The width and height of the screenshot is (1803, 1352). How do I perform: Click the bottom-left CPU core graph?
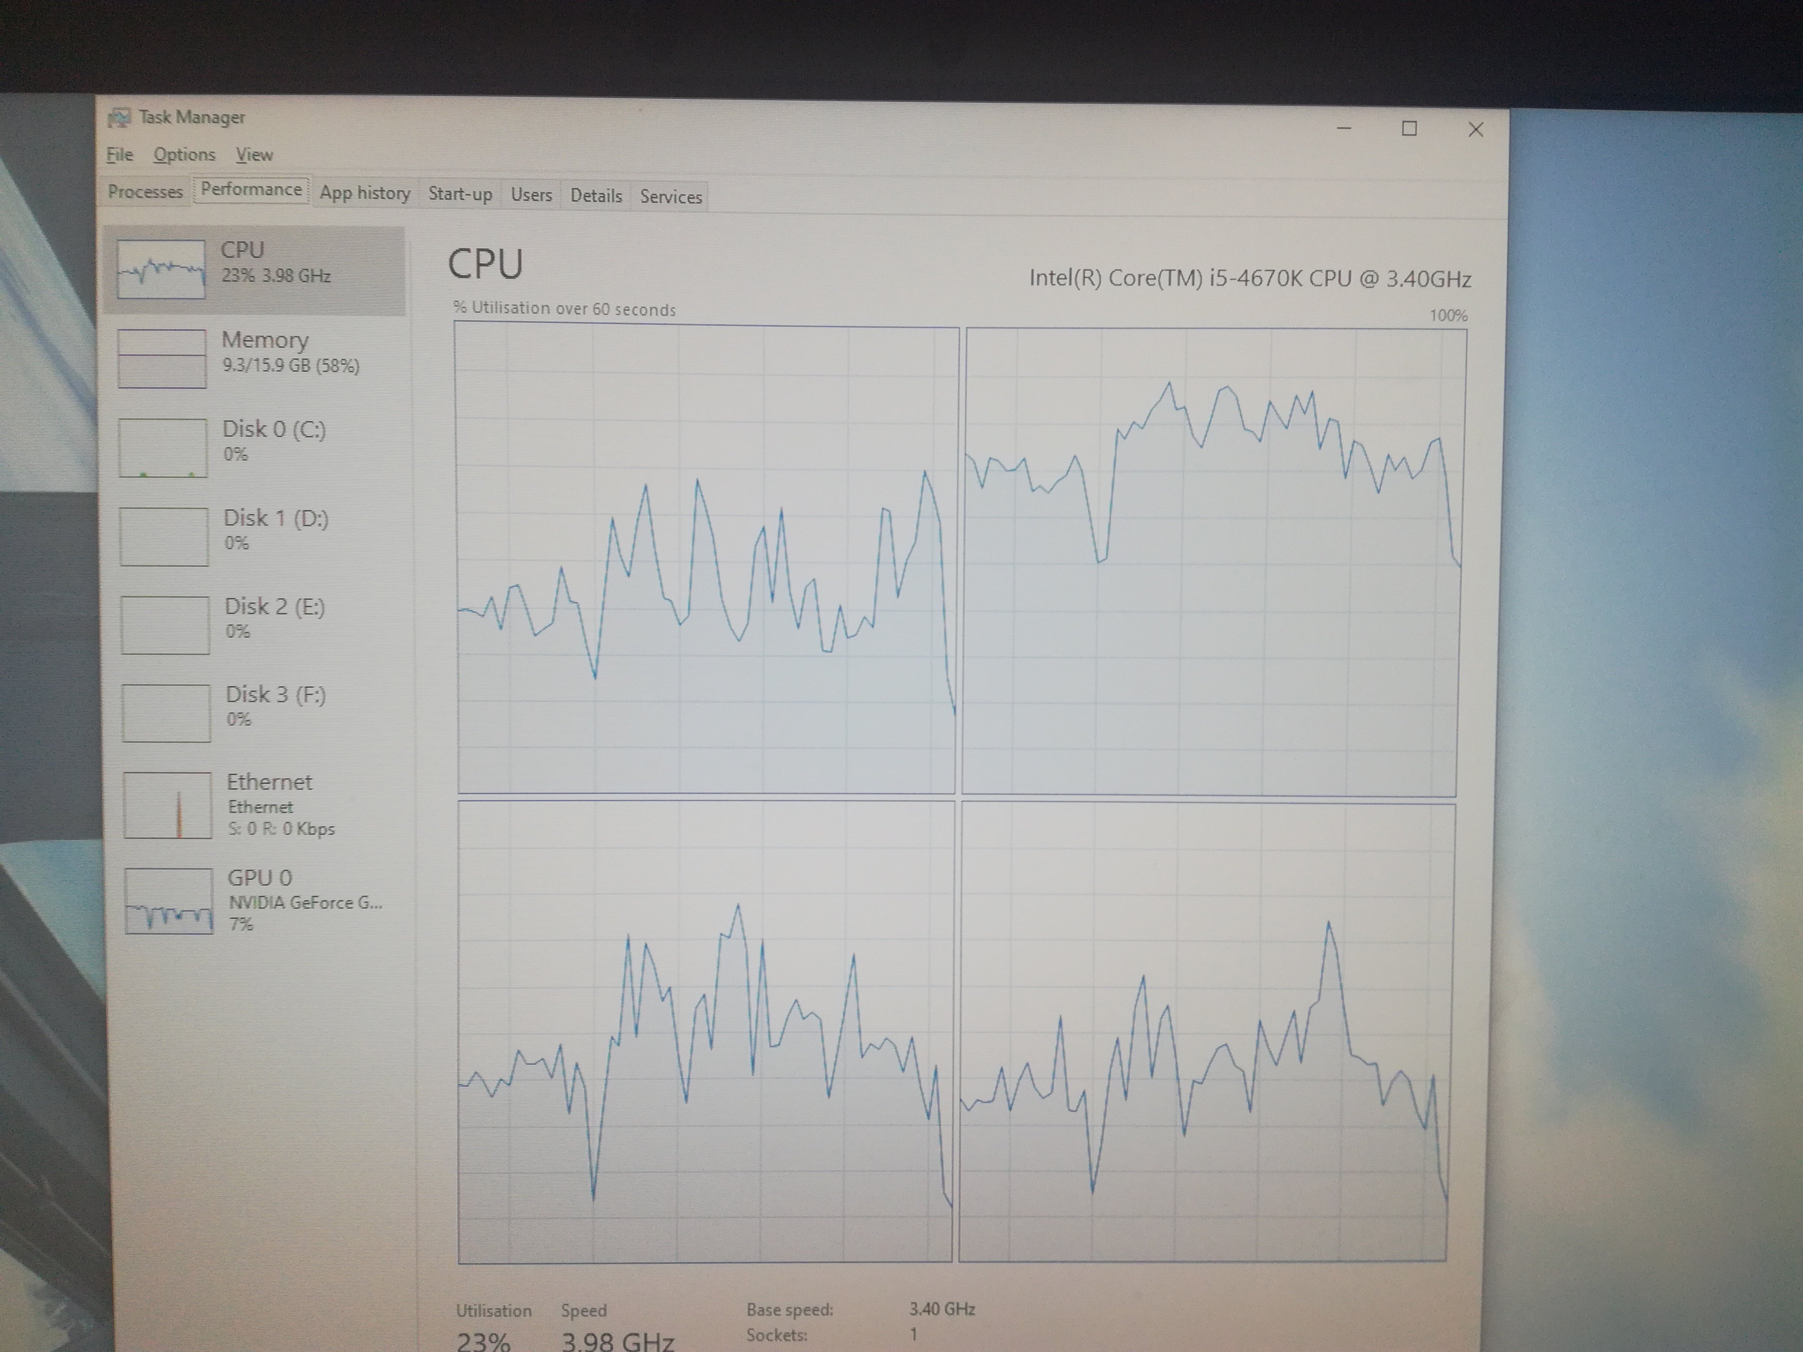[x=705, y=1032]
